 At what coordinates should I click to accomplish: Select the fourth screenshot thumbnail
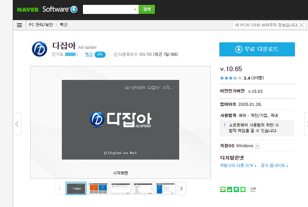[143, 188]
